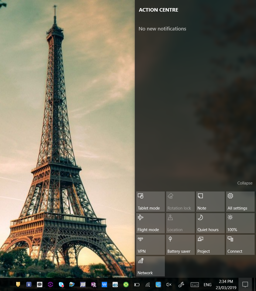Screen dimensions: 256x291
Task: Toggle Tablet mode quick action
Action: click(150, 201)
